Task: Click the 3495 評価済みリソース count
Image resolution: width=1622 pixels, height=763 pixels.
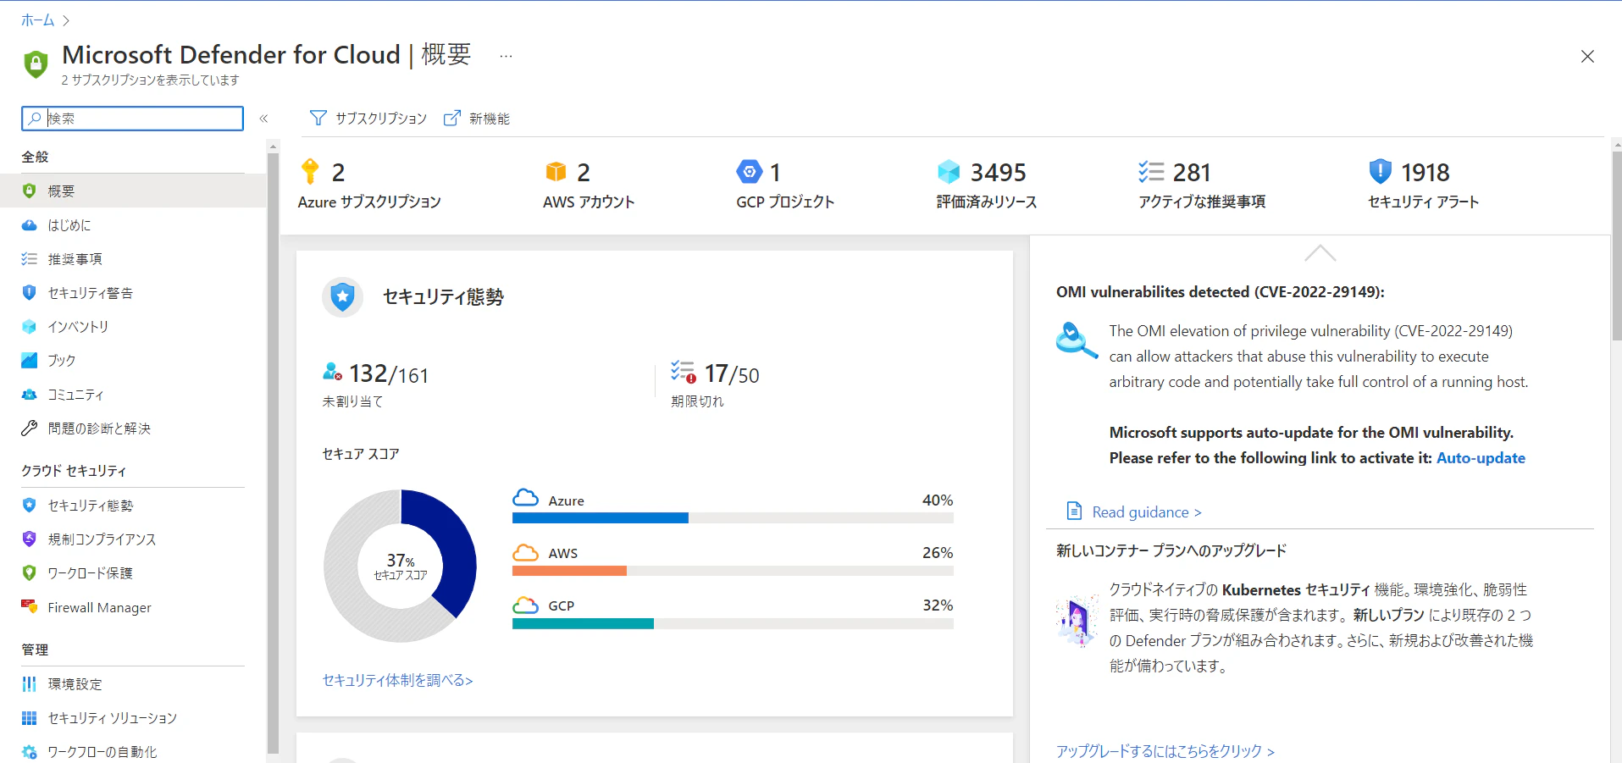Action: 998,172
